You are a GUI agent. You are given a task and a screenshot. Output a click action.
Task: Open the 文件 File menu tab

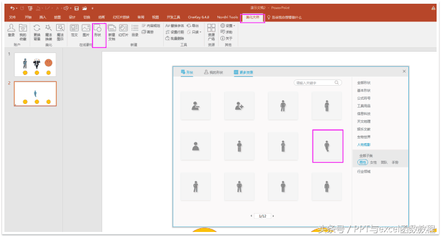point(13,18)
